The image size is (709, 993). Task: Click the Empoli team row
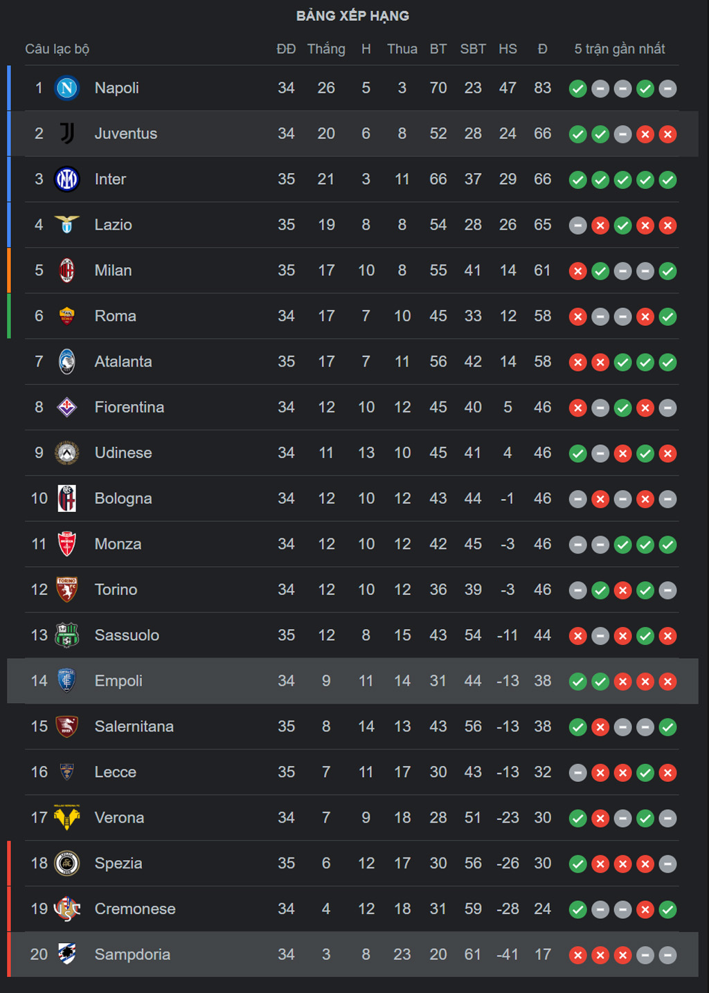(352, 681)
